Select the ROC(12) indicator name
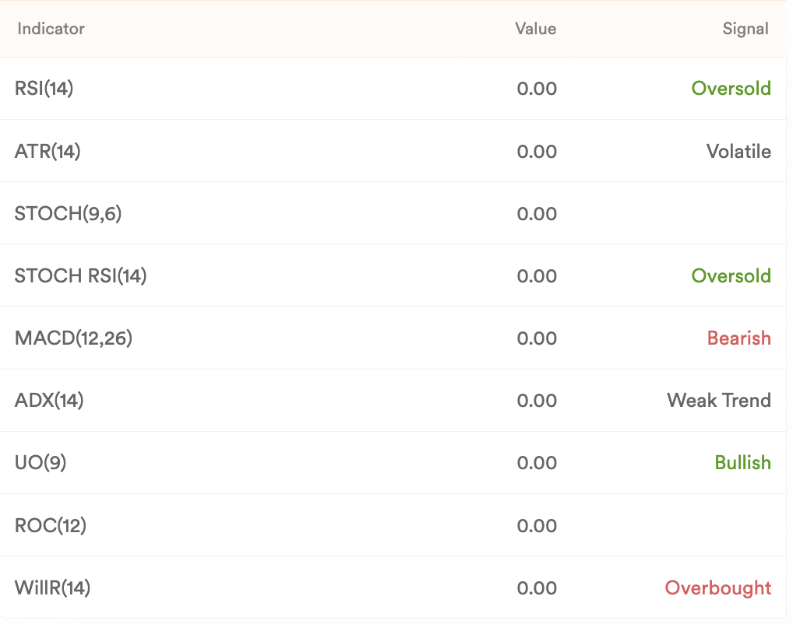Screen dimensions: 793x624 (51, 525)
